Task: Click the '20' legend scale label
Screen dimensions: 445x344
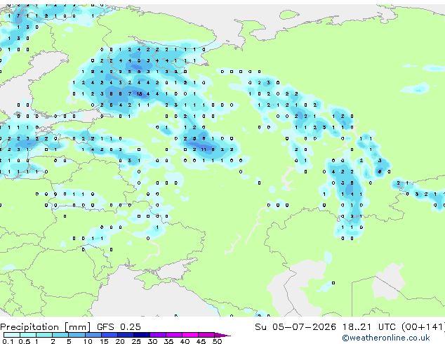Action: [x=120, y=341]
